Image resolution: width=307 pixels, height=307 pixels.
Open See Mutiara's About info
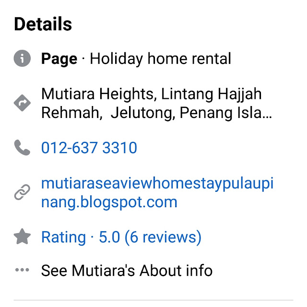click(127, 271)
